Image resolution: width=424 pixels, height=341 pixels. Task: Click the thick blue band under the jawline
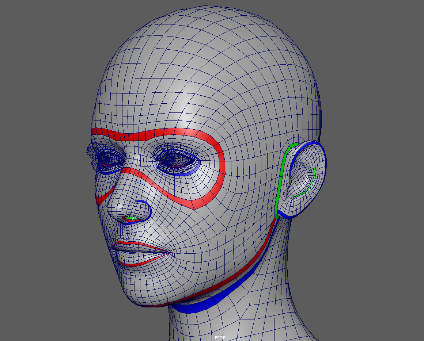pos(219,298)
